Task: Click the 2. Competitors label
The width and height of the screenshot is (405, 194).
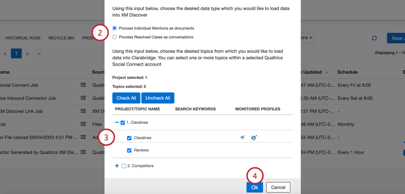Action: tap(141, 166)
